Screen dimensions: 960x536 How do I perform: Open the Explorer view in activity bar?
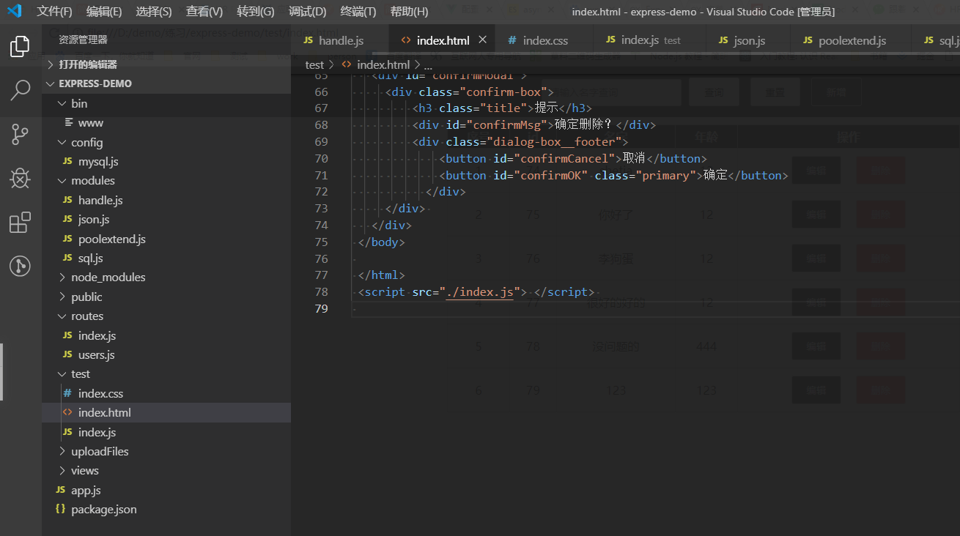click(x=20, y=47)
